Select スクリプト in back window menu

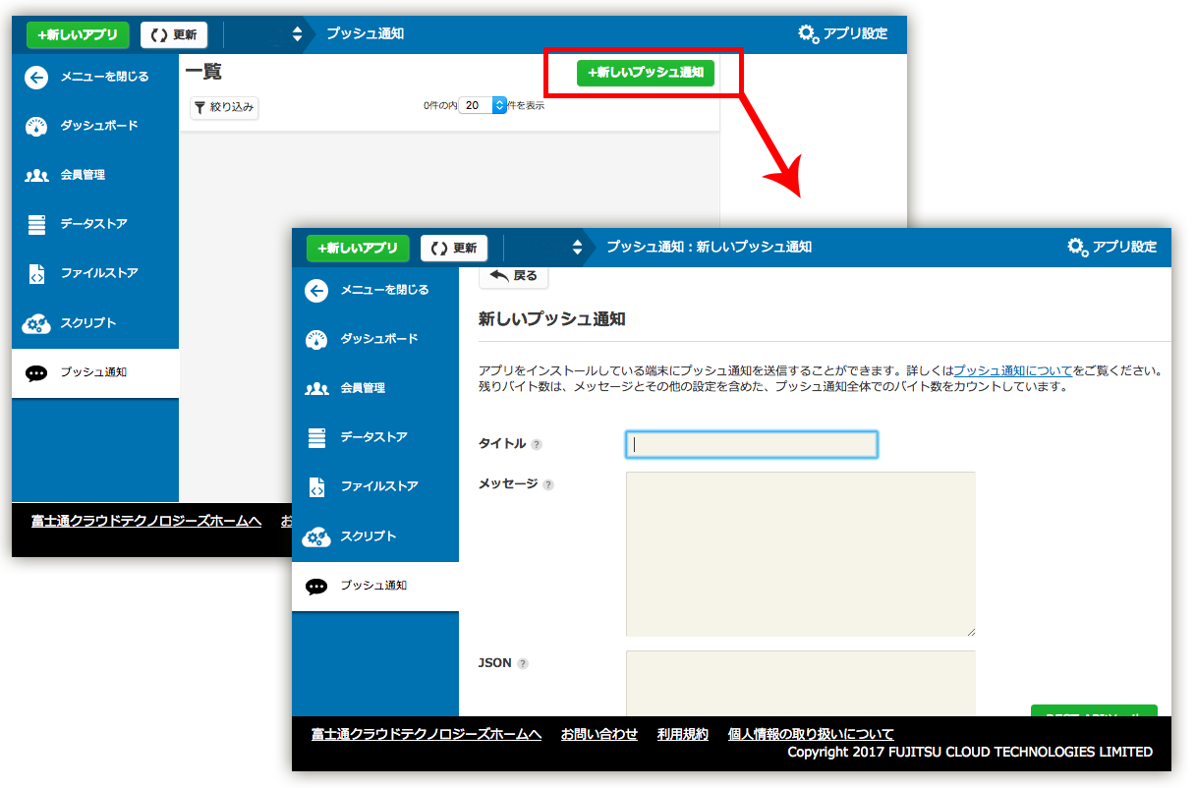88,323
